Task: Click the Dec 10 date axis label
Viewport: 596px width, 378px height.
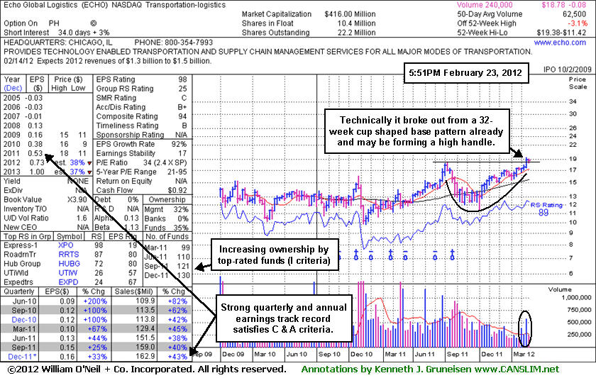Action: (361, 354)
